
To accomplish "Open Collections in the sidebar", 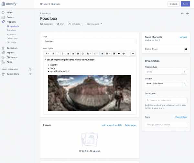I will tap(12, 39).
